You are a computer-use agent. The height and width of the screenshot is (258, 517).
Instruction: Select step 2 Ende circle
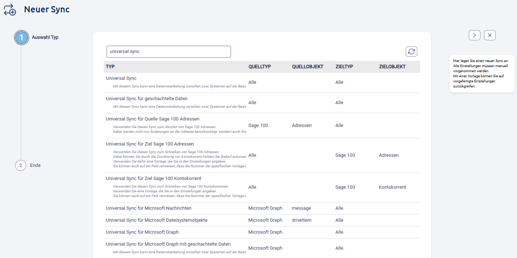click(21, 165)
